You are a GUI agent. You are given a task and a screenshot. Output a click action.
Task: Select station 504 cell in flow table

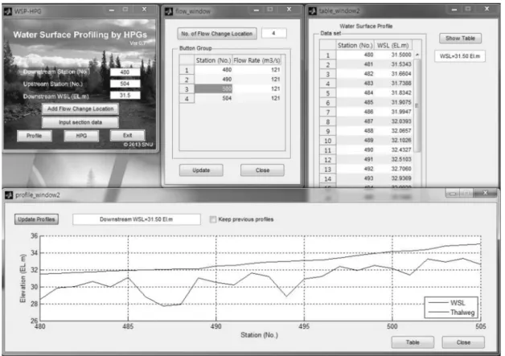213,98
